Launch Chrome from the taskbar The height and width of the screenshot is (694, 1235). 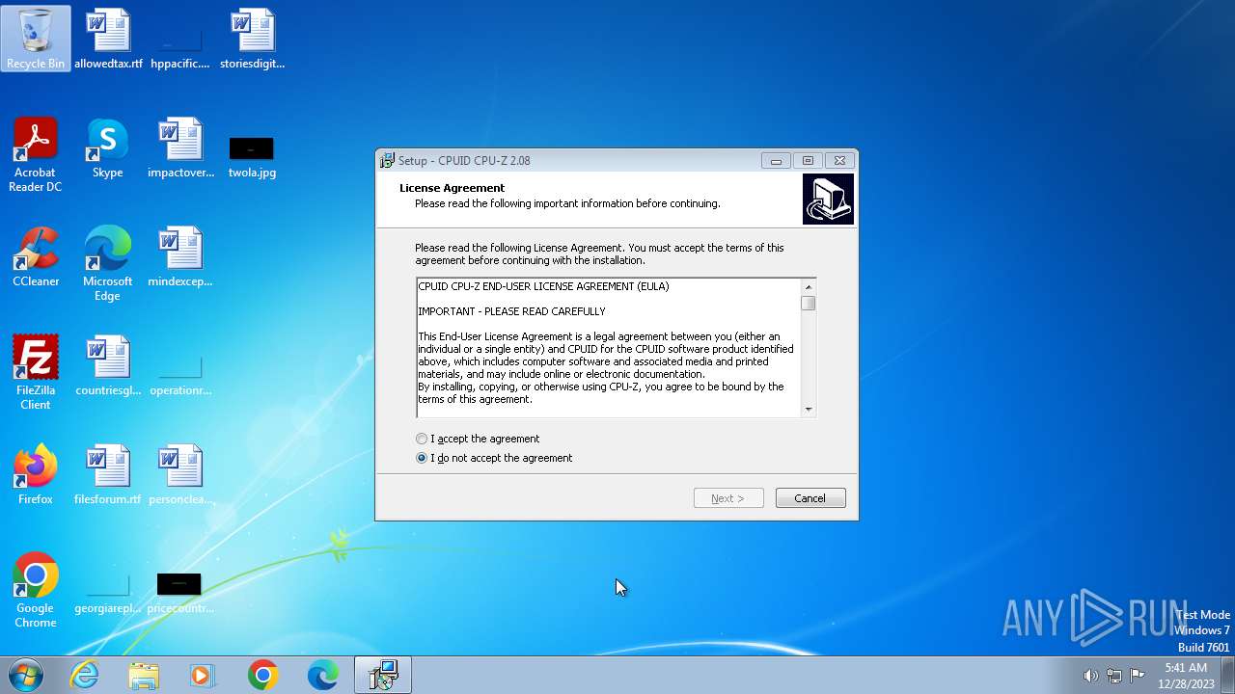262,676
